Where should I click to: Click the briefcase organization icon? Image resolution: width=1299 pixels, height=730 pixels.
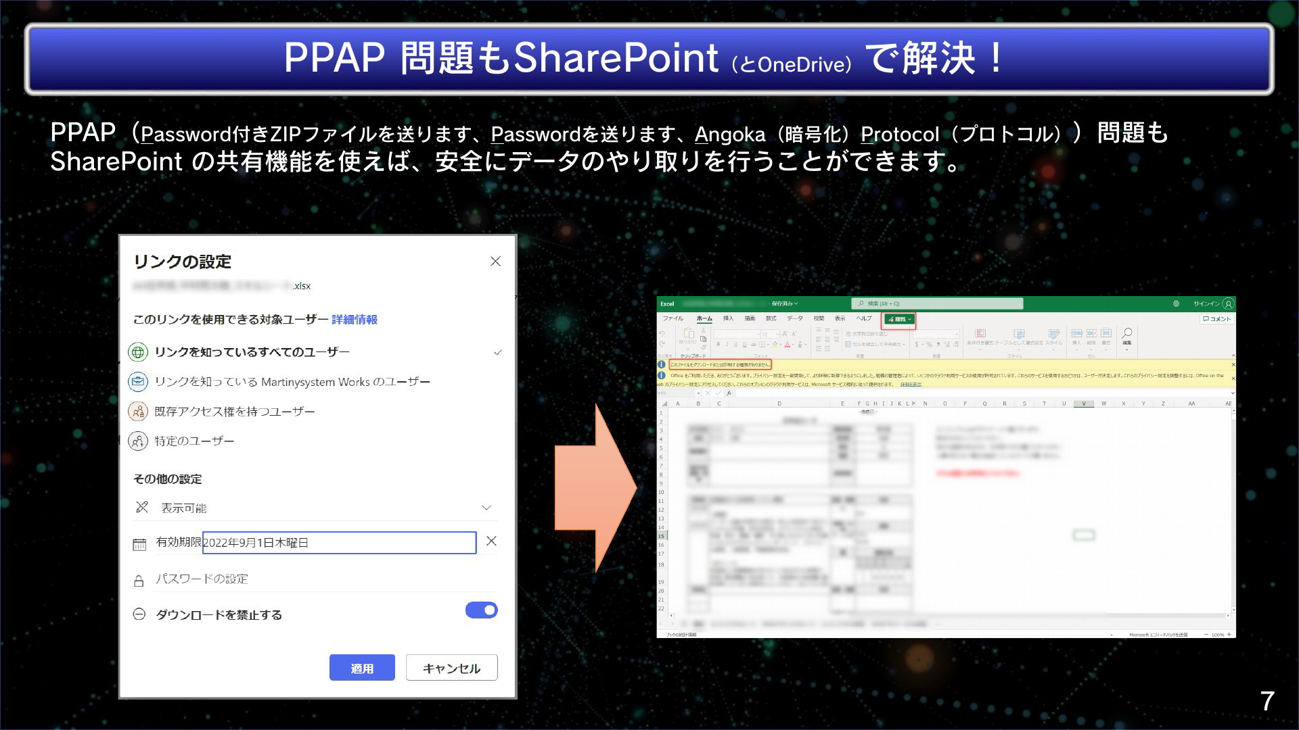(x=138, y=382)
